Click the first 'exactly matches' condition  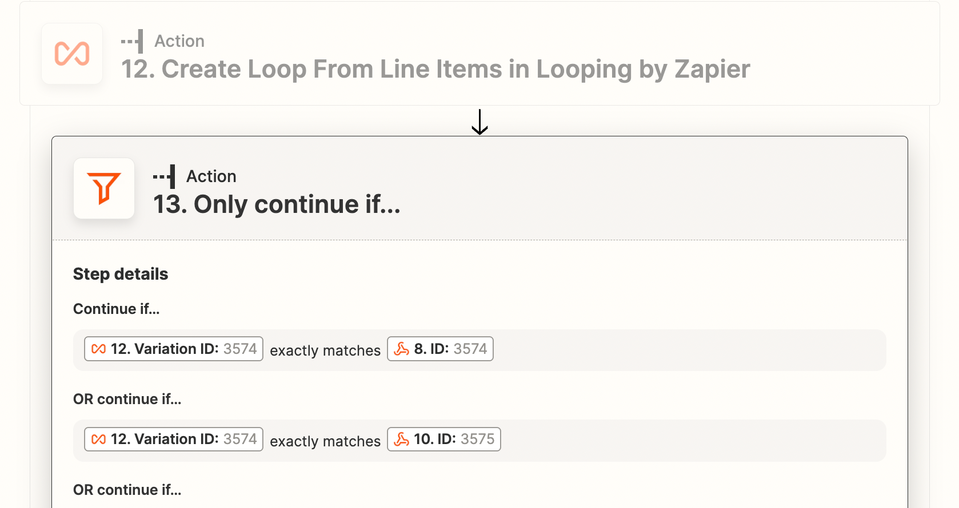click(x=325, y=350)
